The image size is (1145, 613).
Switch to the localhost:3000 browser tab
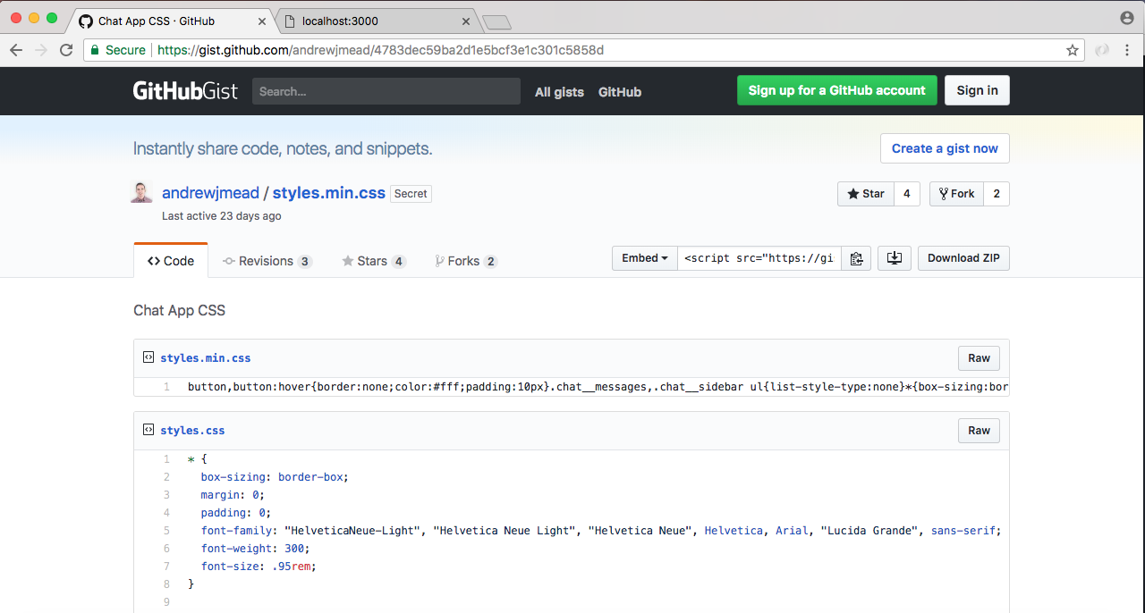[x=374, y=21]
